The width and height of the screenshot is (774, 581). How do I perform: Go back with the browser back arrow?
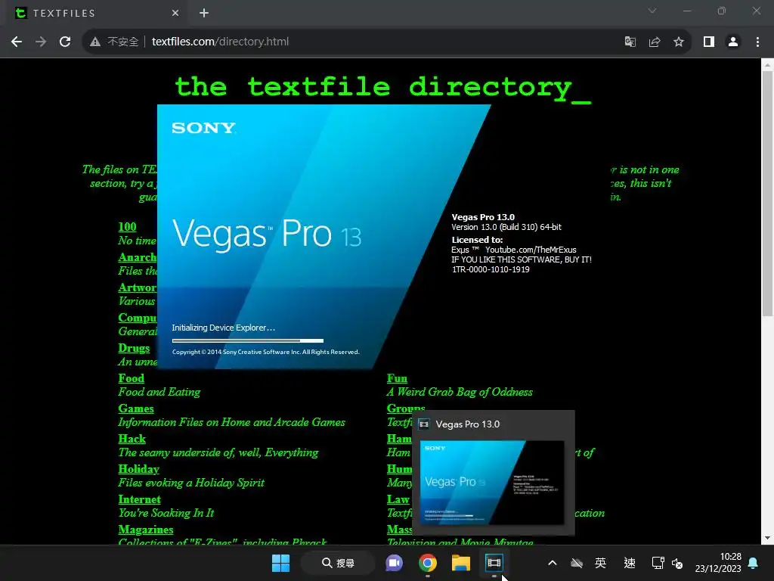pos(17,42)
